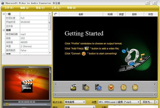Screen dimensions: 160x108
Task: Click the 时间长度 property label
Action: pyautogui.click(x=10, y=18)
